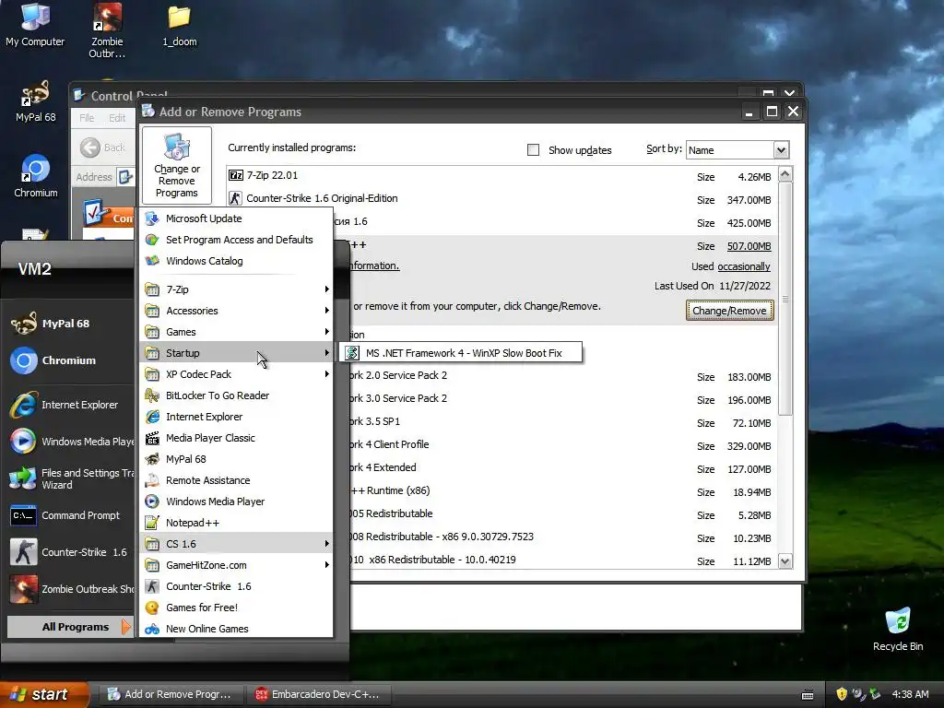Launch Media Player Classic
Screen dimensions: 944x708
tap(236, 438)
